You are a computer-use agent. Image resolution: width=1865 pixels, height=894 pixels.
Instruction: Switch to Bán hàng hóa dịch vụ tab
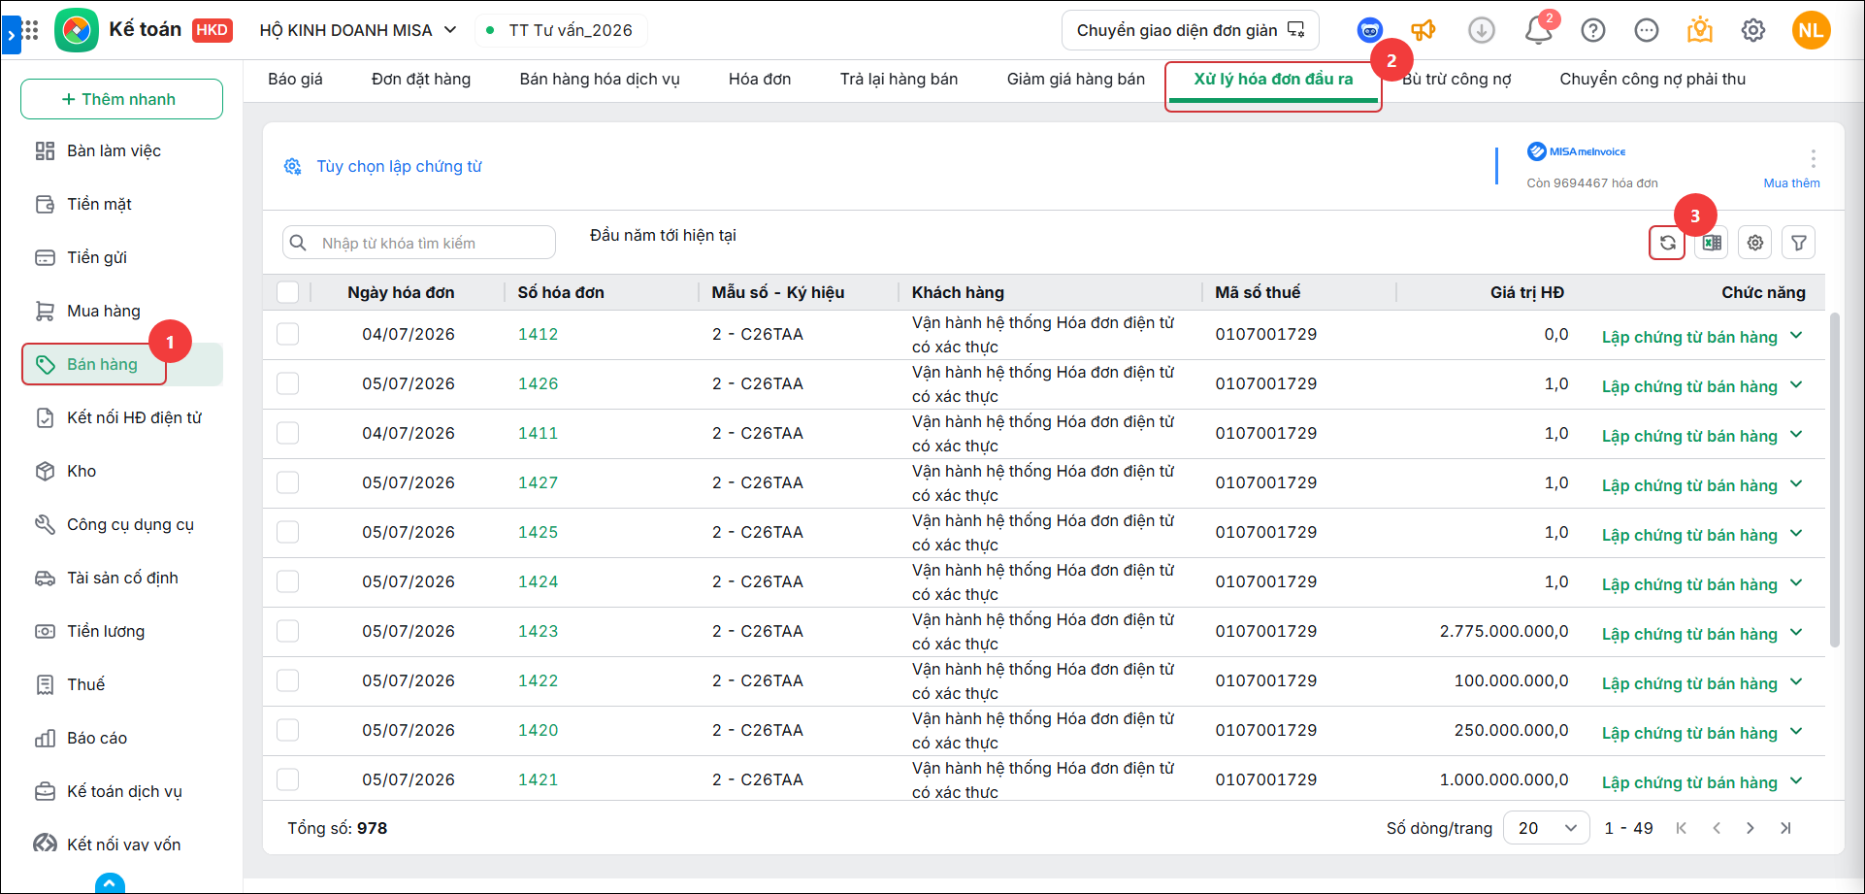click(x=600, y=80)
